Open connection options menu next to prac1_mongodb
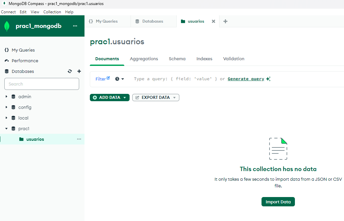Viewport: 344px width, 221px height. [75, 26]
